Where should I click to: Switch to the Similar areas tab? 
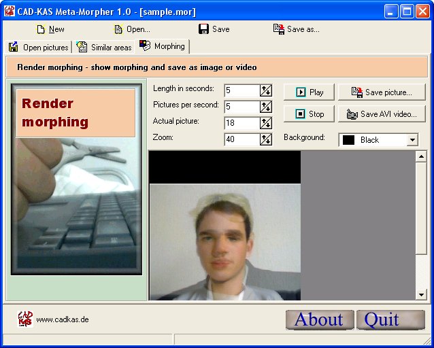click(105, 47)
